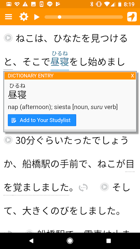This screenshot has height=249, width=140.
Task: Click Add to Your Studylist button
Action: tap(42, 120)
